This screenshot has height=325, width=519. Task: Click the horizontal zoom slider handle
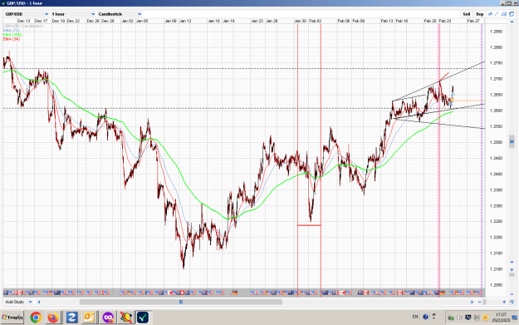(x=485, y=302)
